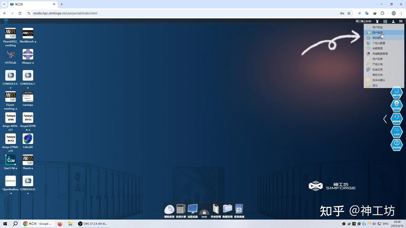
Task: Open File Explorer from the taskbar
Action: click(x=70, y=224)
